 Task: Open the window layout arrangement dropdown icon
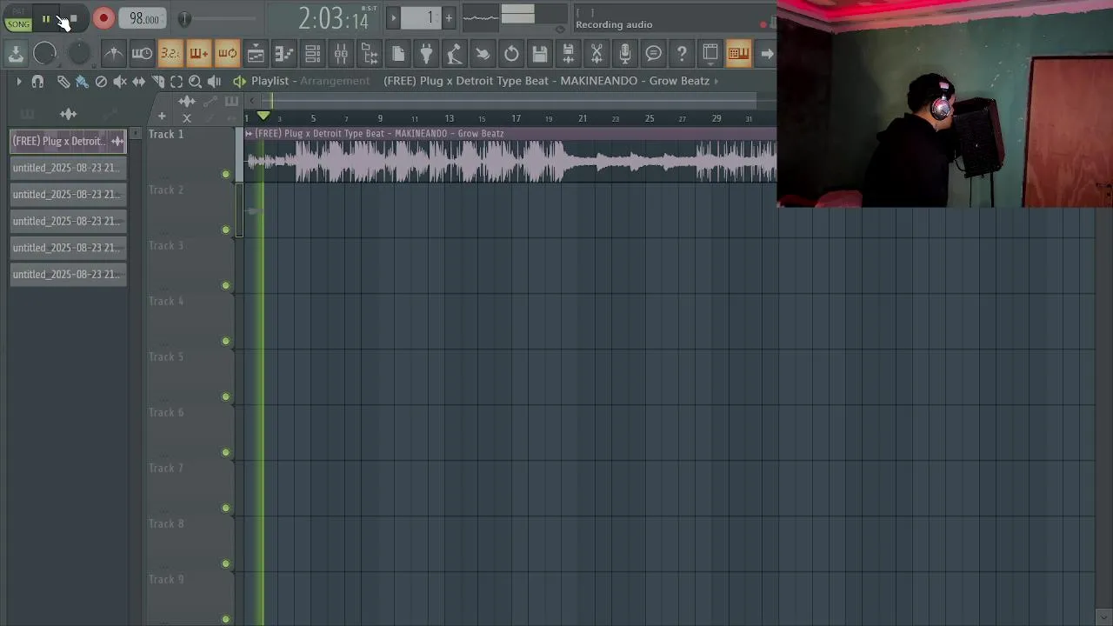pos(710,54)
